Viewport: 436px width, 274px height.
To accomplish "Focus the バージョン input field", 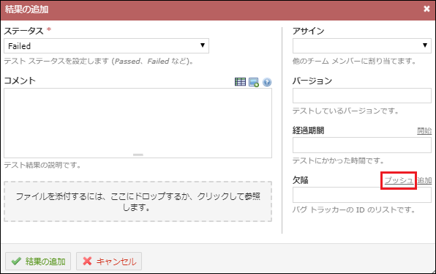I will 362,95.
